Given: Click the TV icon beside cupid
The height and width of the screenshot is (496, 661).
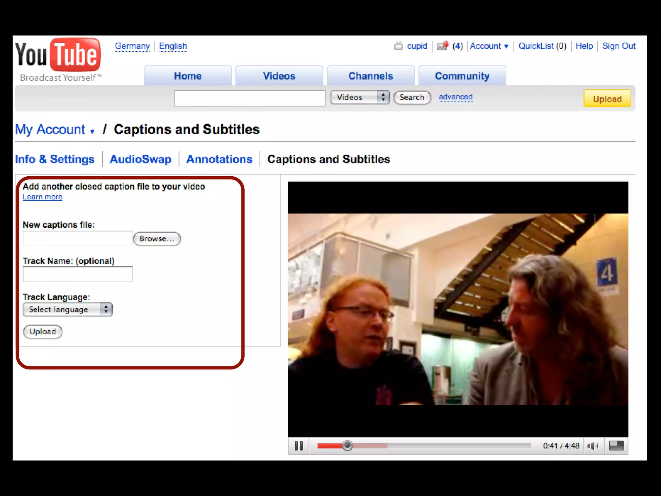Looking at the screenshot, I should 399,46.
